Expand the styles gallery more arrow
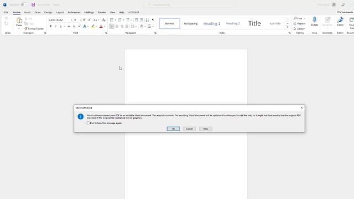The width and height of the screenshot is (354, 199). [288, 27]
